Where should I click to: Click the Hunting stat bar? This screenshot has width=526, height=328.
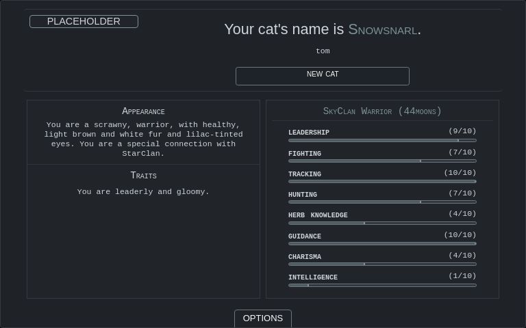pos(382,202)
